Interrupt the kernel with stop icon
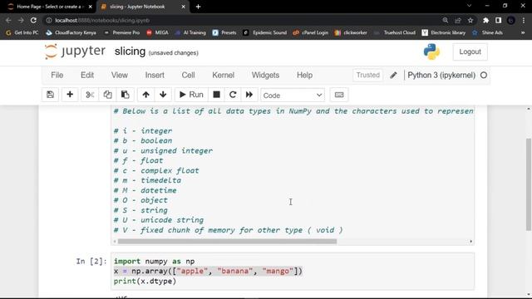 point(216,95)
